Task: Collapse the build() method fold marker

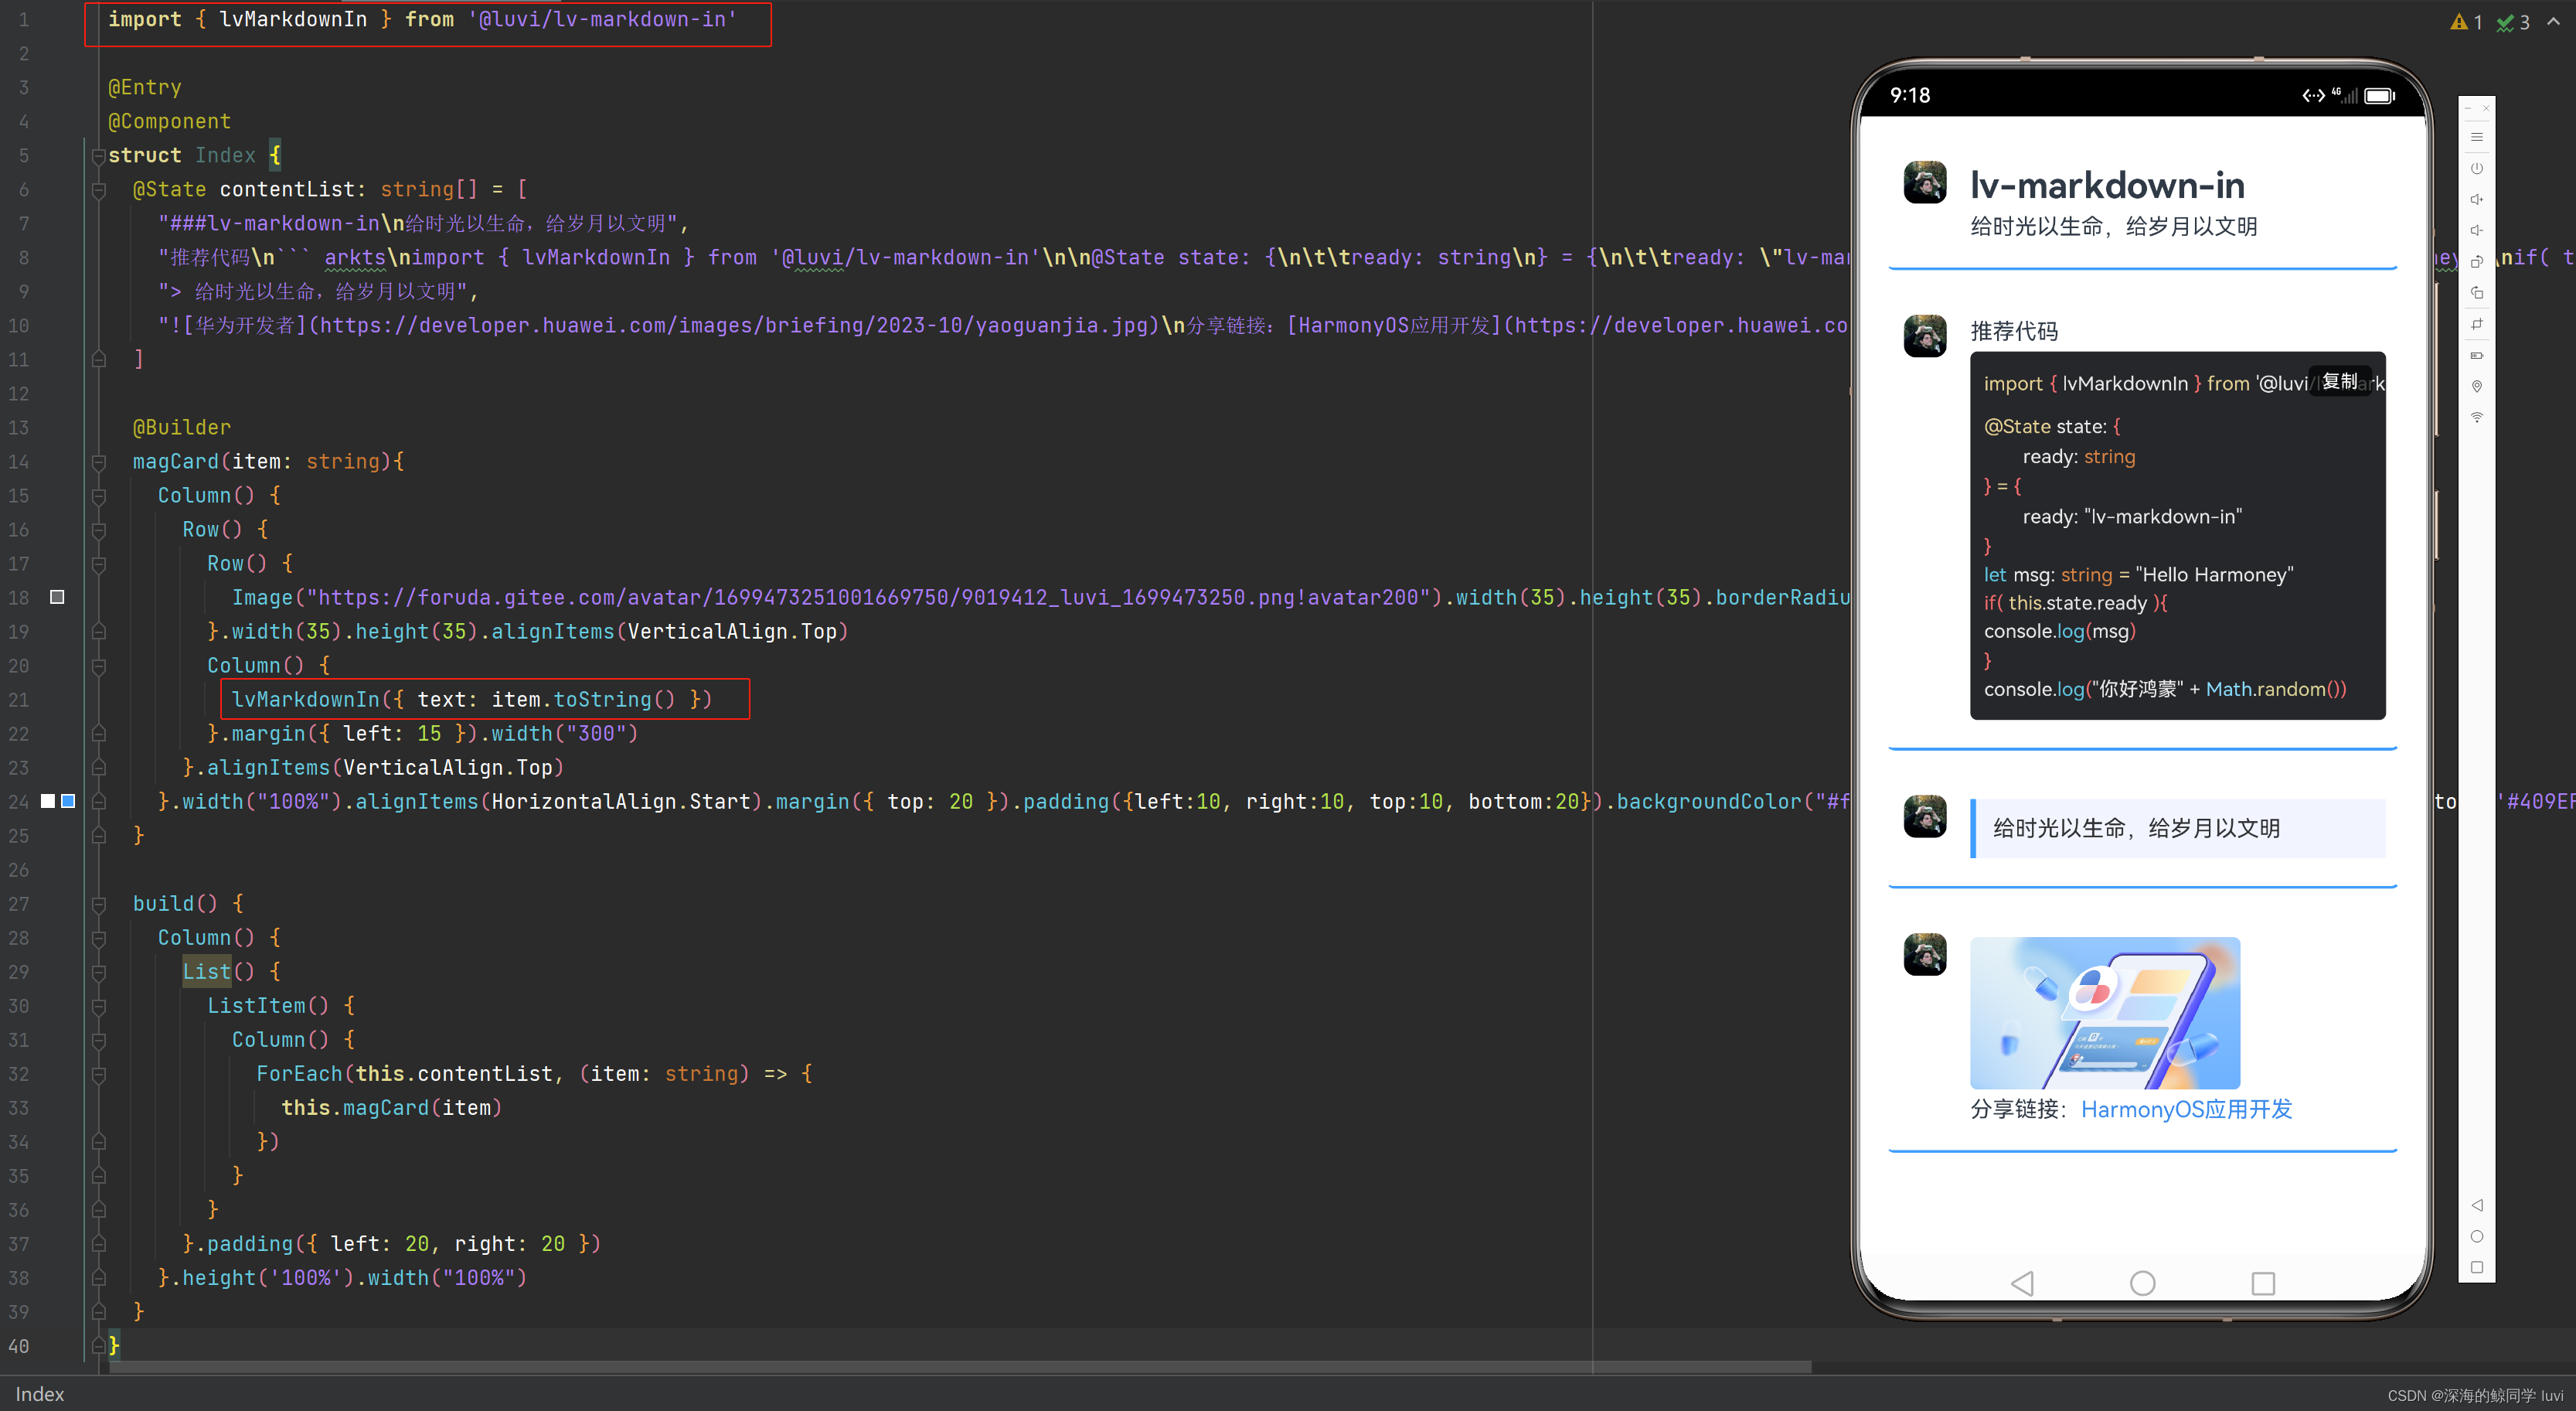Action: click(98, 904)
